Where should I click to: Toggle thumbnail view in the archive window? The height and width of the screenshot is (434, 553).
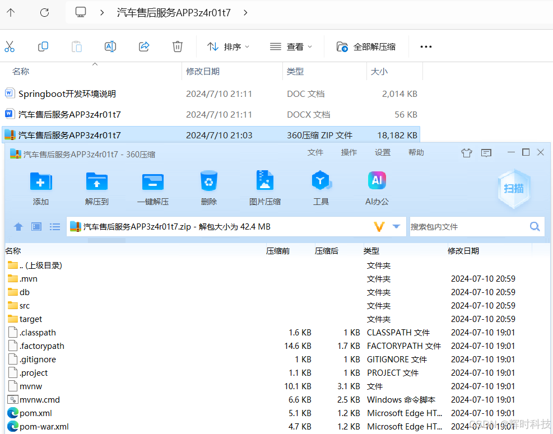coord(36,226)
